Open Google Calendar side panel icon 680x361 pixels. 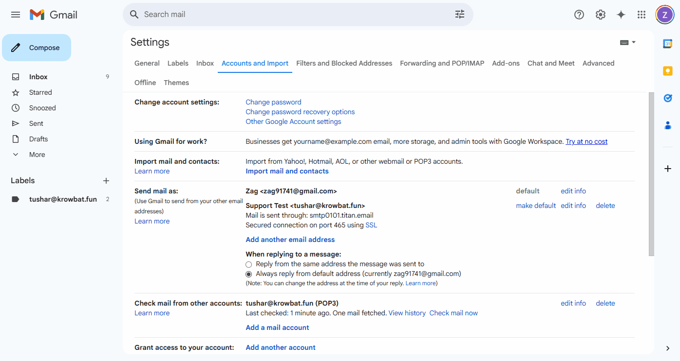[668, 44]
